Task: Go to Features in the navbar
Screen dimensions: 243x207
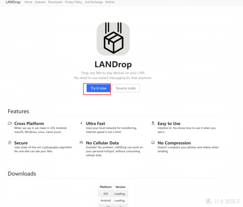Action: 40,2
